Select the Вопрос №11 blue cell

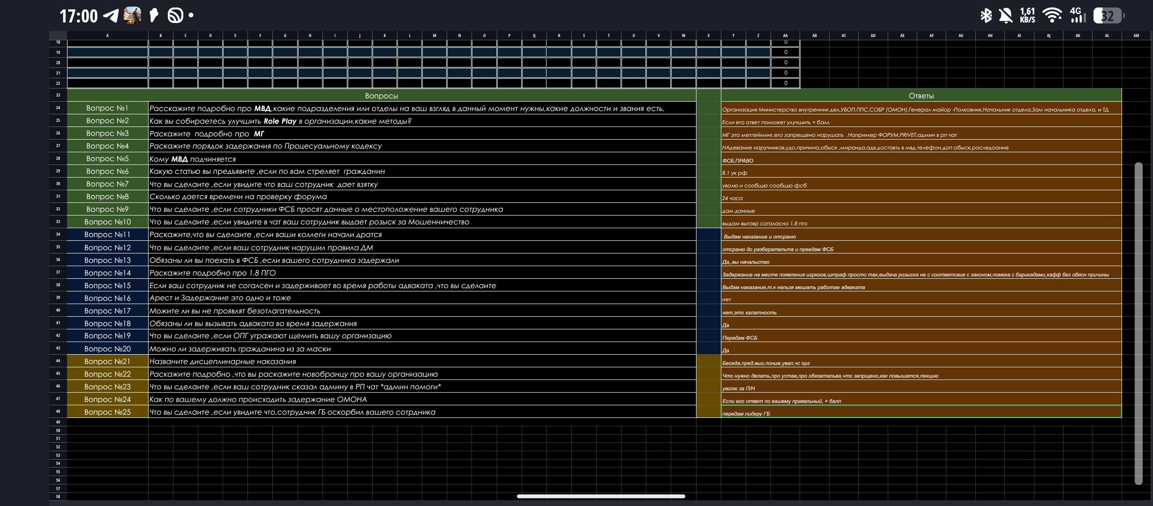[x=107, y=235]
